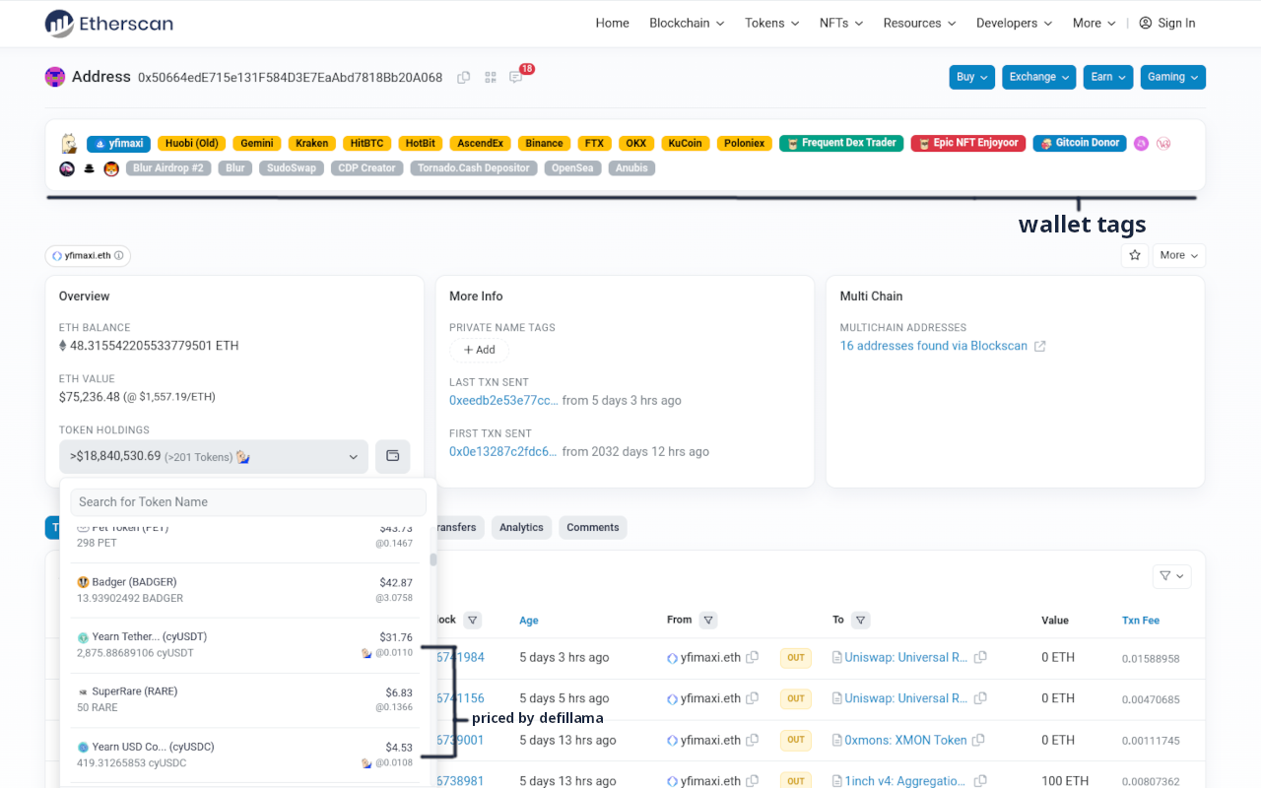Expand the Tokens menu
1261x788 pixels.
(771, 23)
